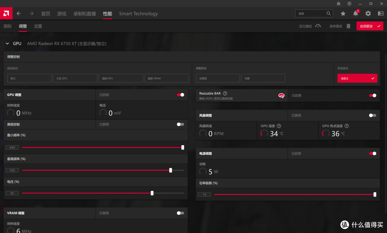This screenshot has width=387, height=233.
Task: Collapse the GPU section chevron
Action: 8,43
